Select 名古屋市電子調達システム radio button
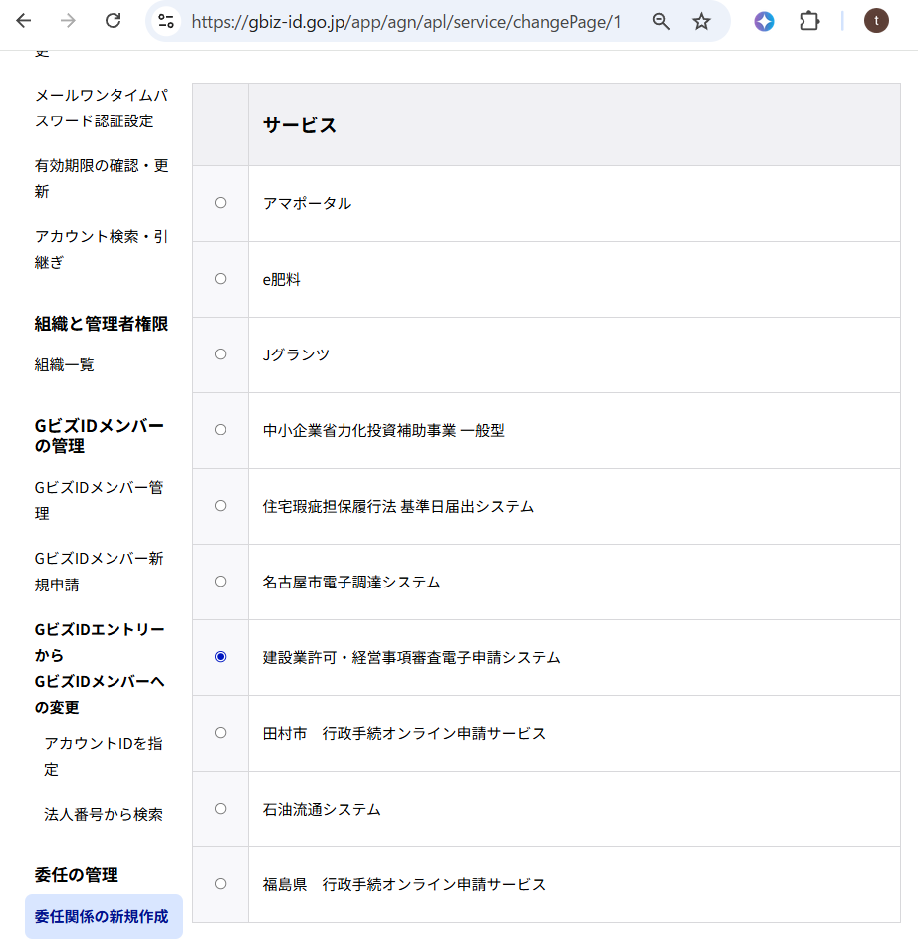 [220, 581]
